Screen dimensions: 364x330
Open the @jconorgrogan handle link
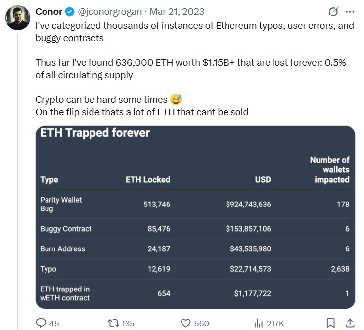click(x=110, y=11)
